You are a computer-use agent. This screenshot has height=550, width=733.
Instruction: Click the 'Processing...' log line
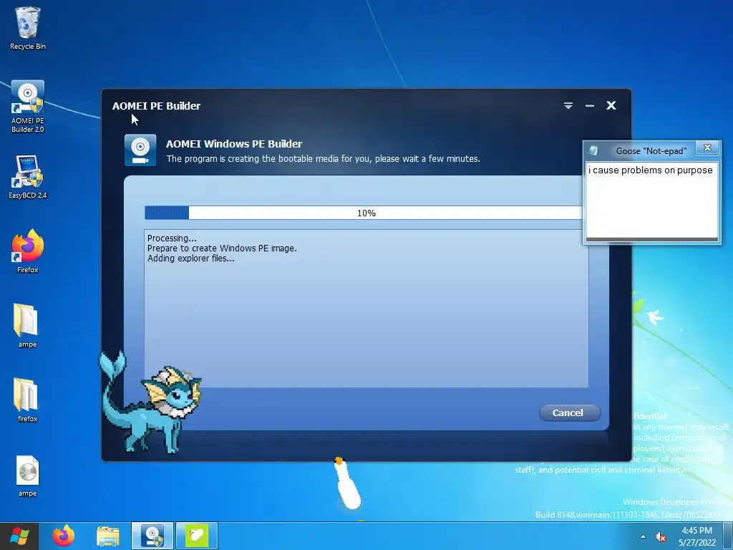coord(172,238)
